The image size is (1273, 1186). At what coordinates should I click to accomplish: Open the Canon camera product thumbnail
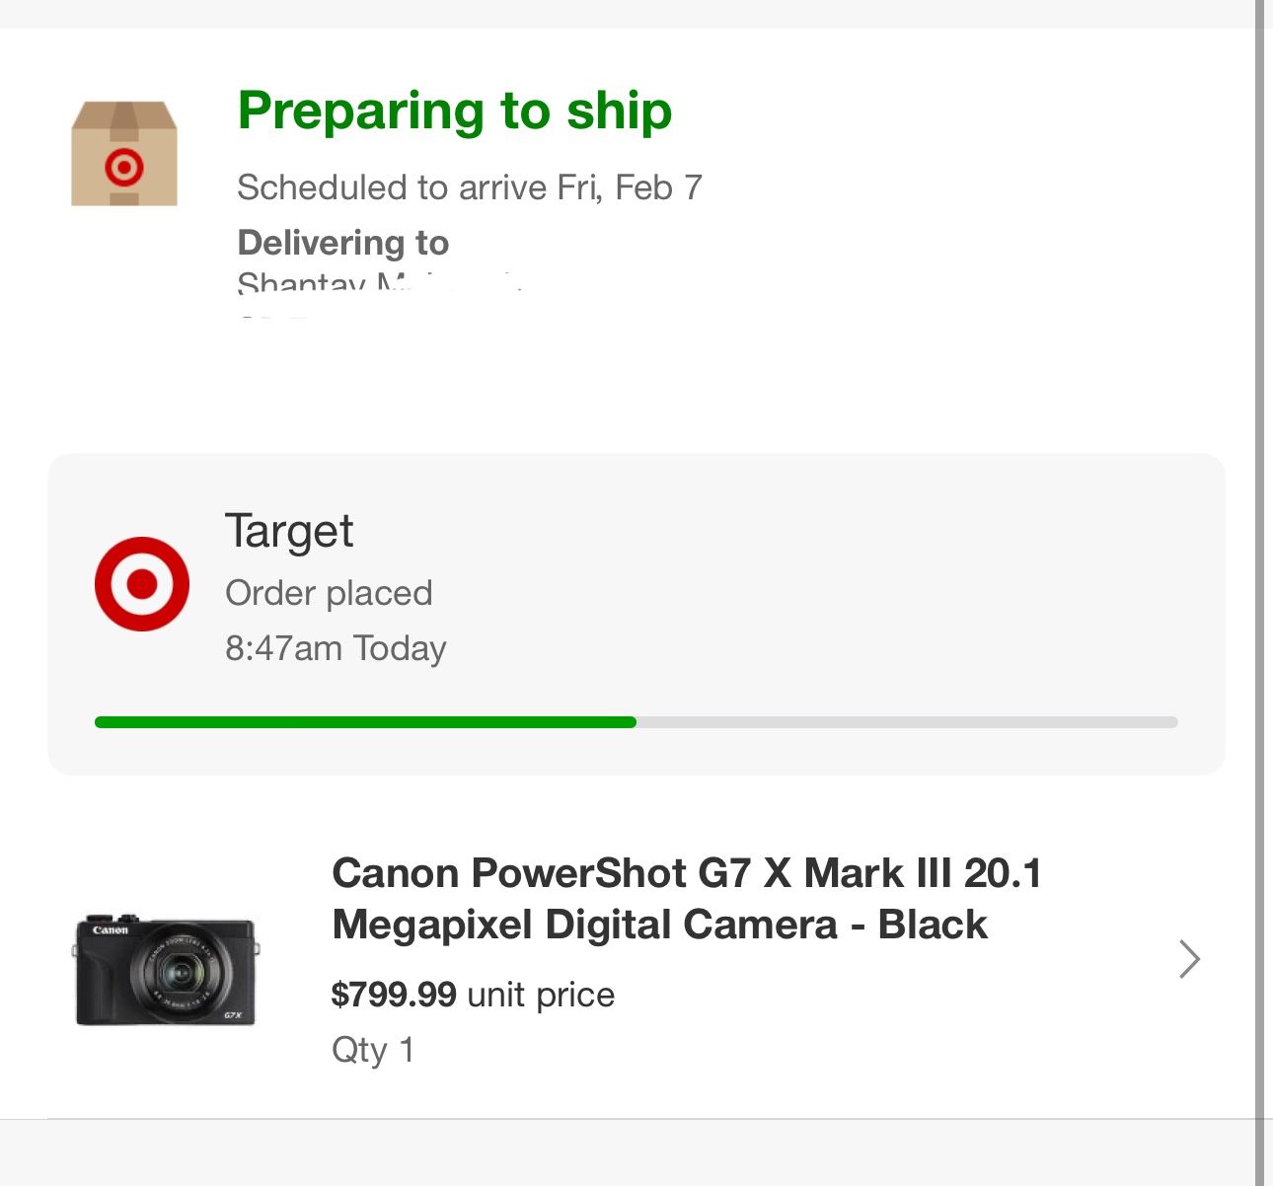click(166, 969)
